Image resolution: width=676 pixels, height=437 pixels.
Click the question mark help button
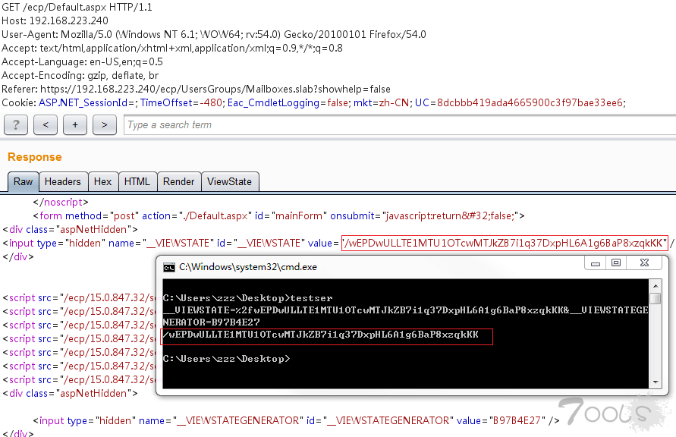pyautogui.click(x=16, y=125)
